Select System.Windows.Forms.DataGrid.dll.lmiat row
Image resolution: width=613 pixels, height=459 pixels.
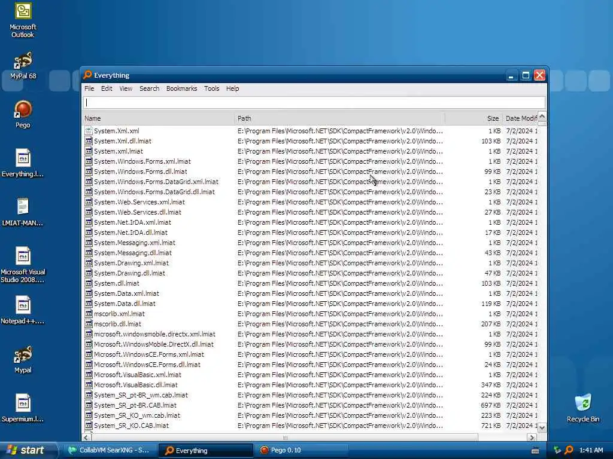tap(311, 192)
